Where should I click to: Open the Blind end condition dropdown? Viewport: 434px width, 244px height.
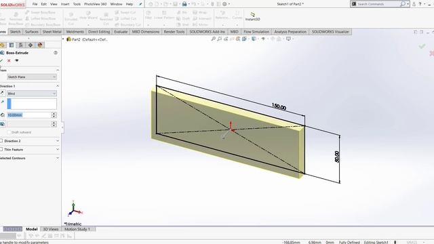coord(32,94)
